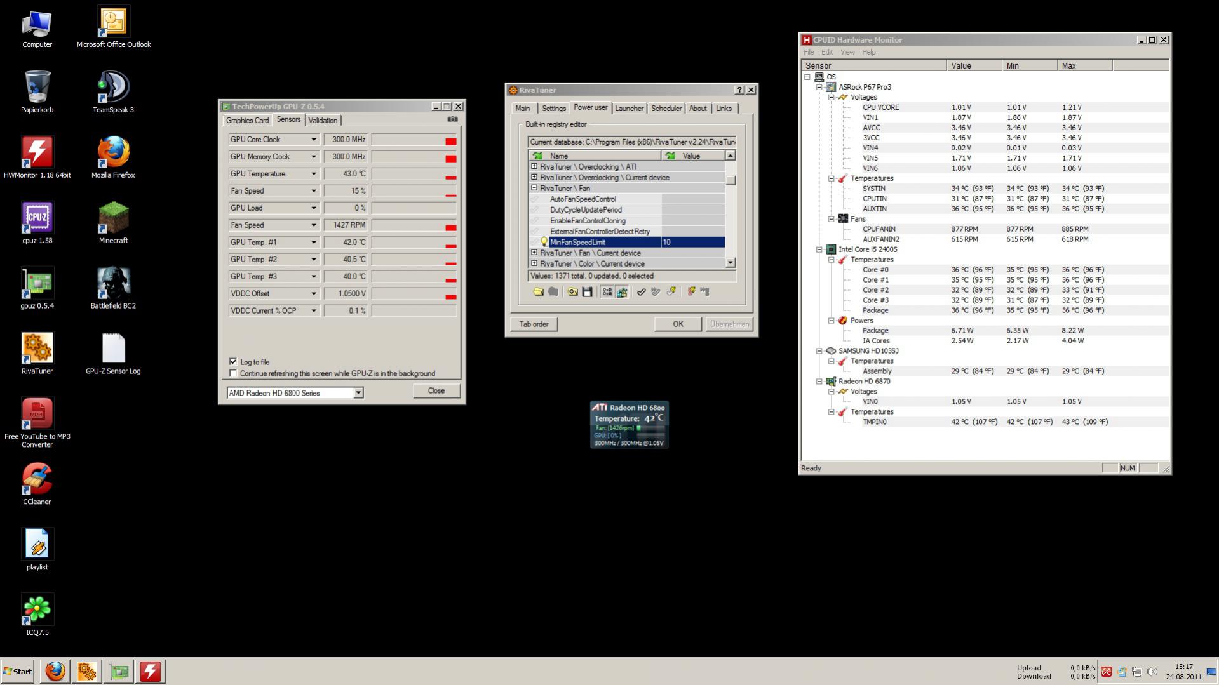Click the open folder icon in RivaTuner registry toolbar
Screen dimensions: 1219x685
pyautogui.click(x=538, y=291)
